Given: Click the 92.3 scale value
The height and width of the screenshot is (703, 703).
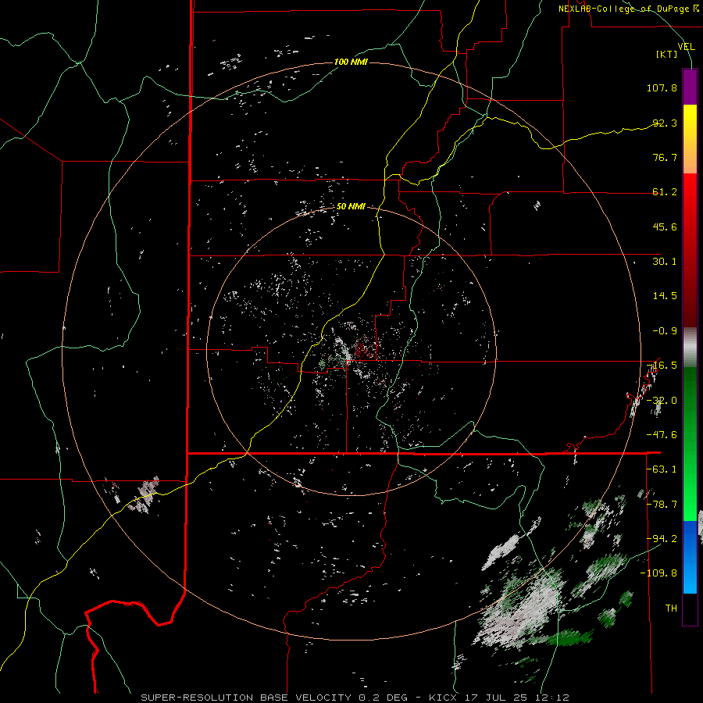Looking at the screenshot, I should click(x=665, y=123).
